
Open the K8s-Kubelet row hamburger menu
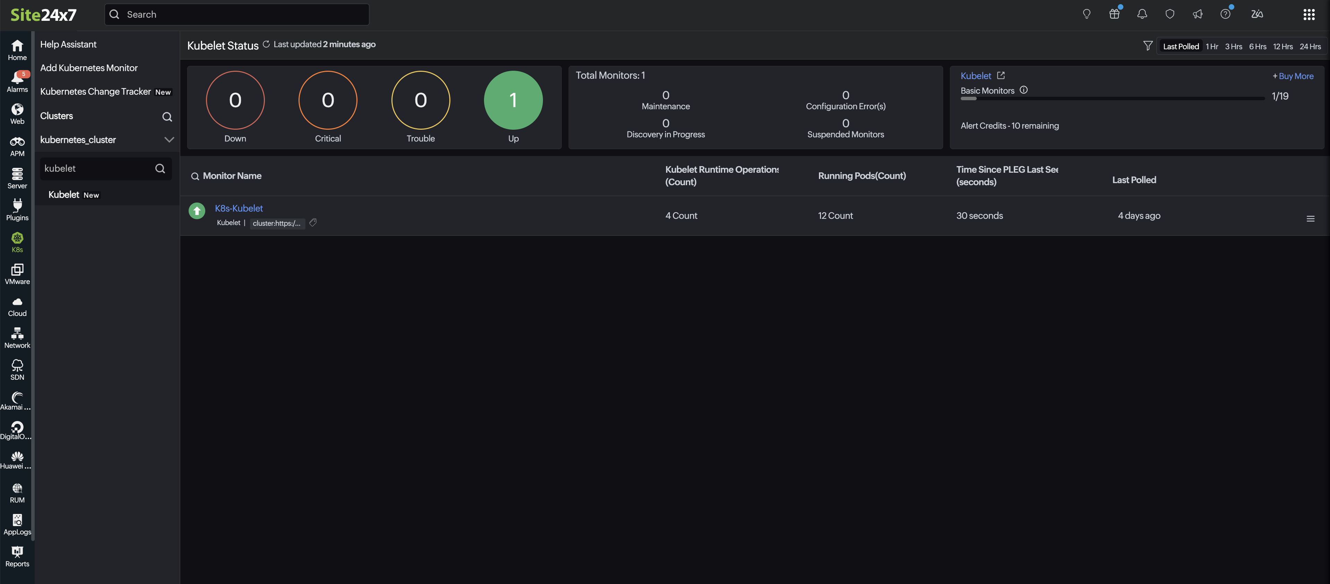(x=1310, y=219)
